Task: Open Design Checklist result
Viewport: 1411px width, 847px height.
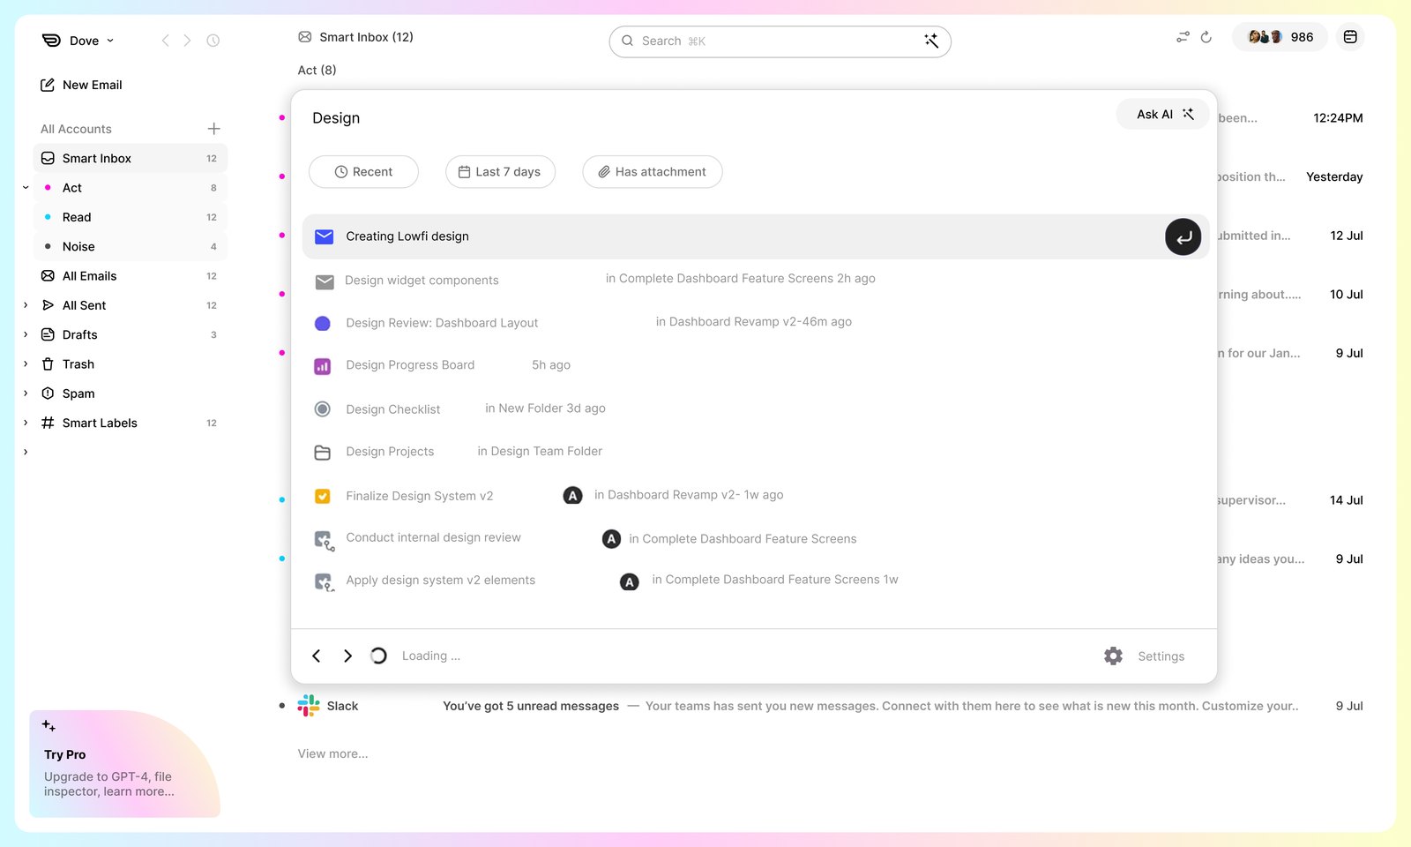Action: (392, 409)
